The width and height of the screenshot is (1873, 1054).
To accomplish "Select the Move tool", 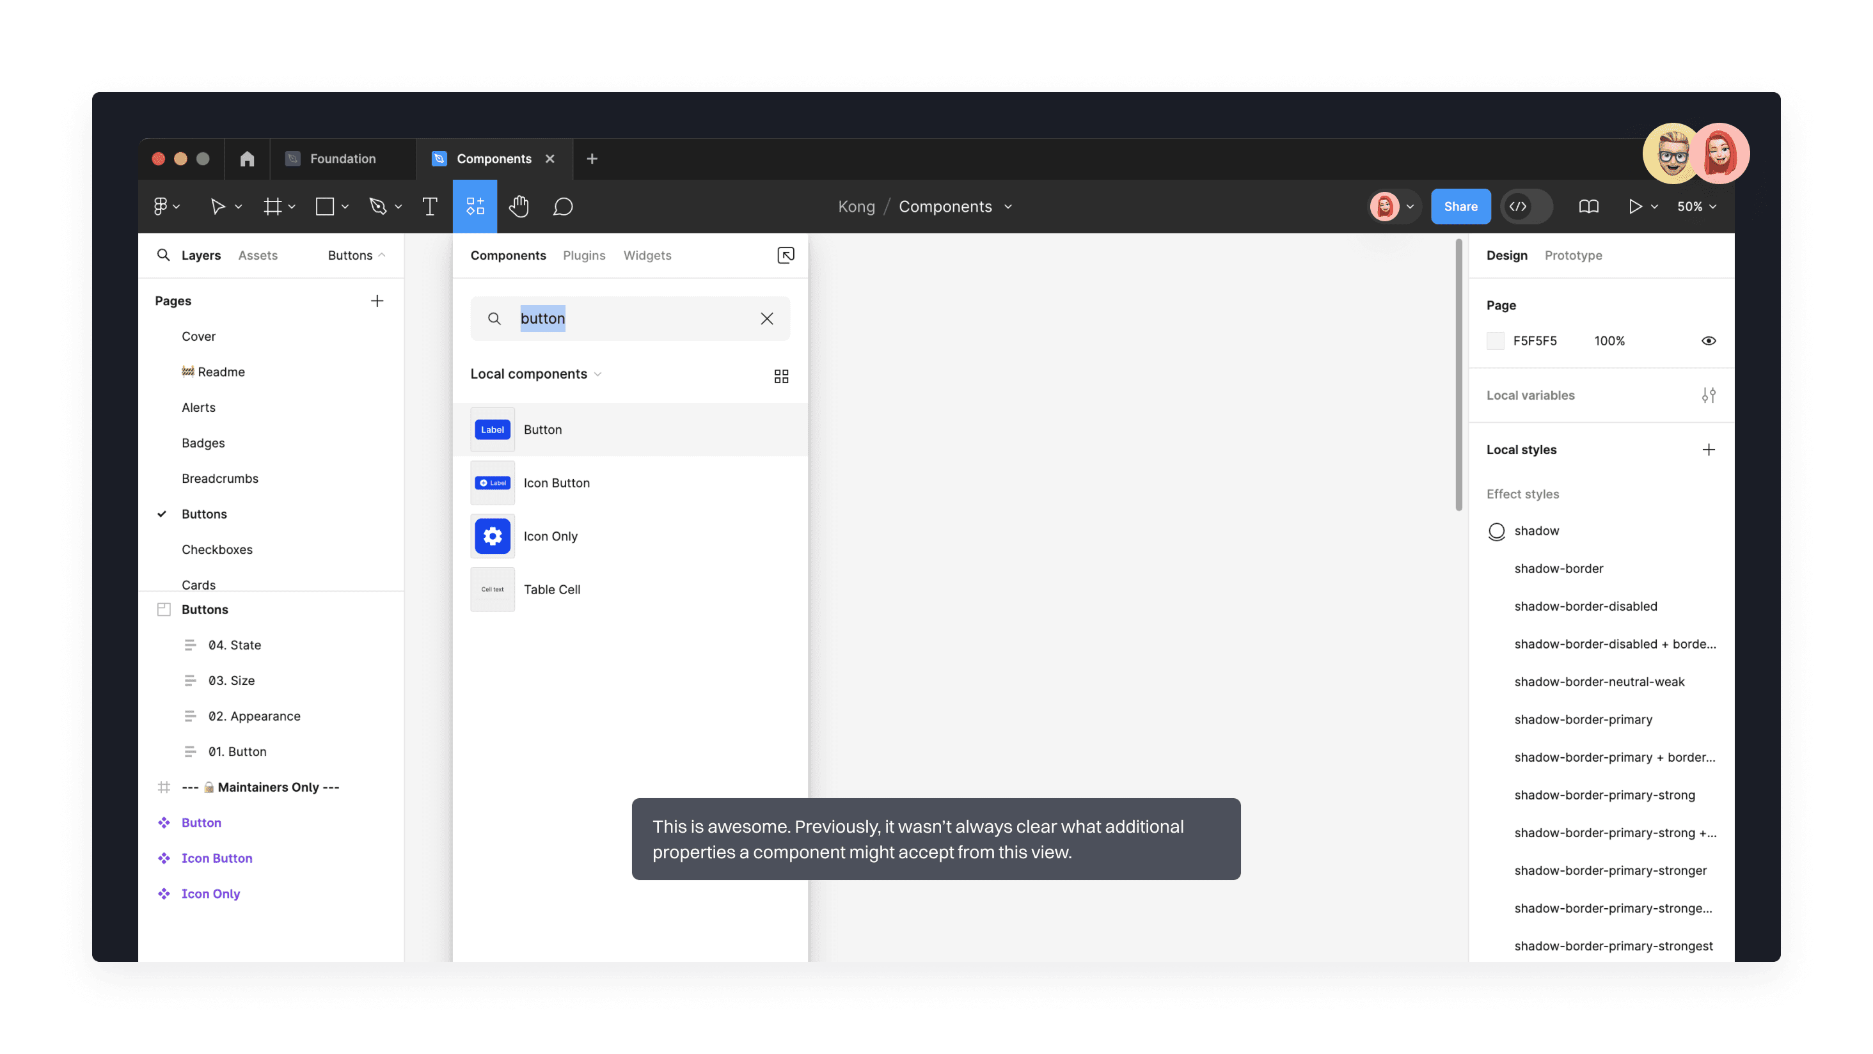I will [x=220, y=207].
